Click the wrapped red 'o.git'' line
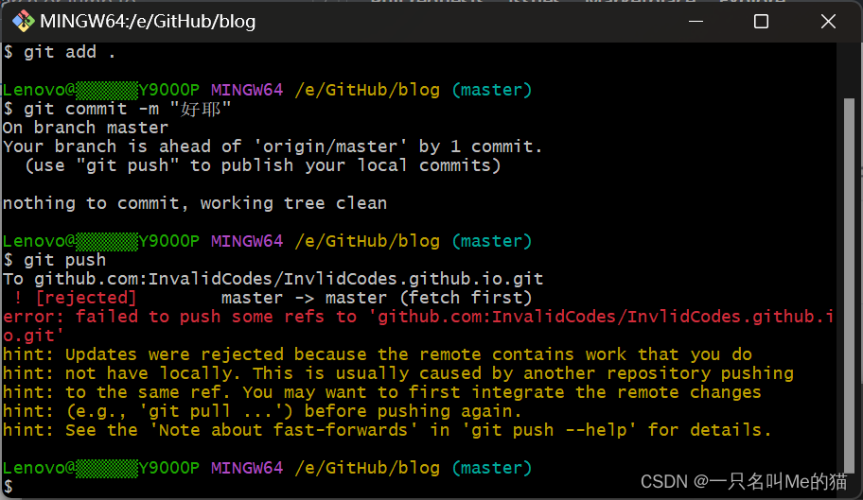The width and height of the screenshot is (863, 500). pos(33,336)
